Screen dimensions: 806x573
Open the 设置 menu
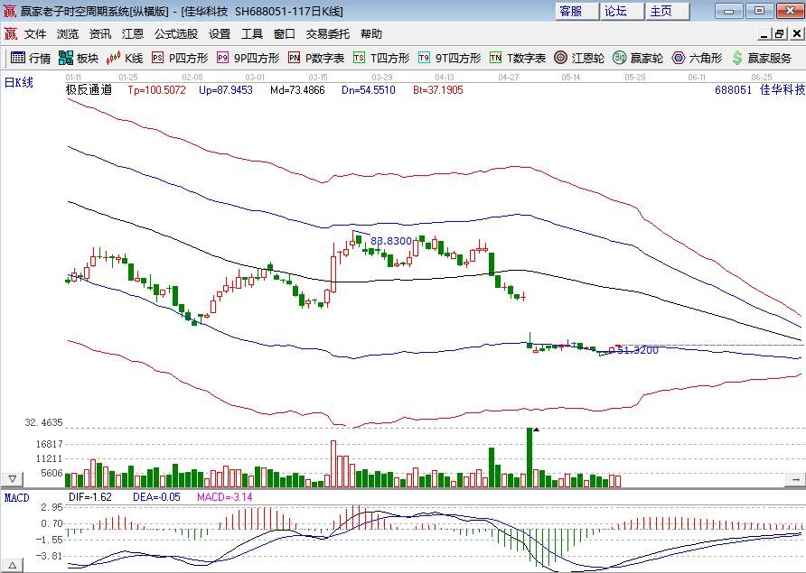click(x=220, y=34)
